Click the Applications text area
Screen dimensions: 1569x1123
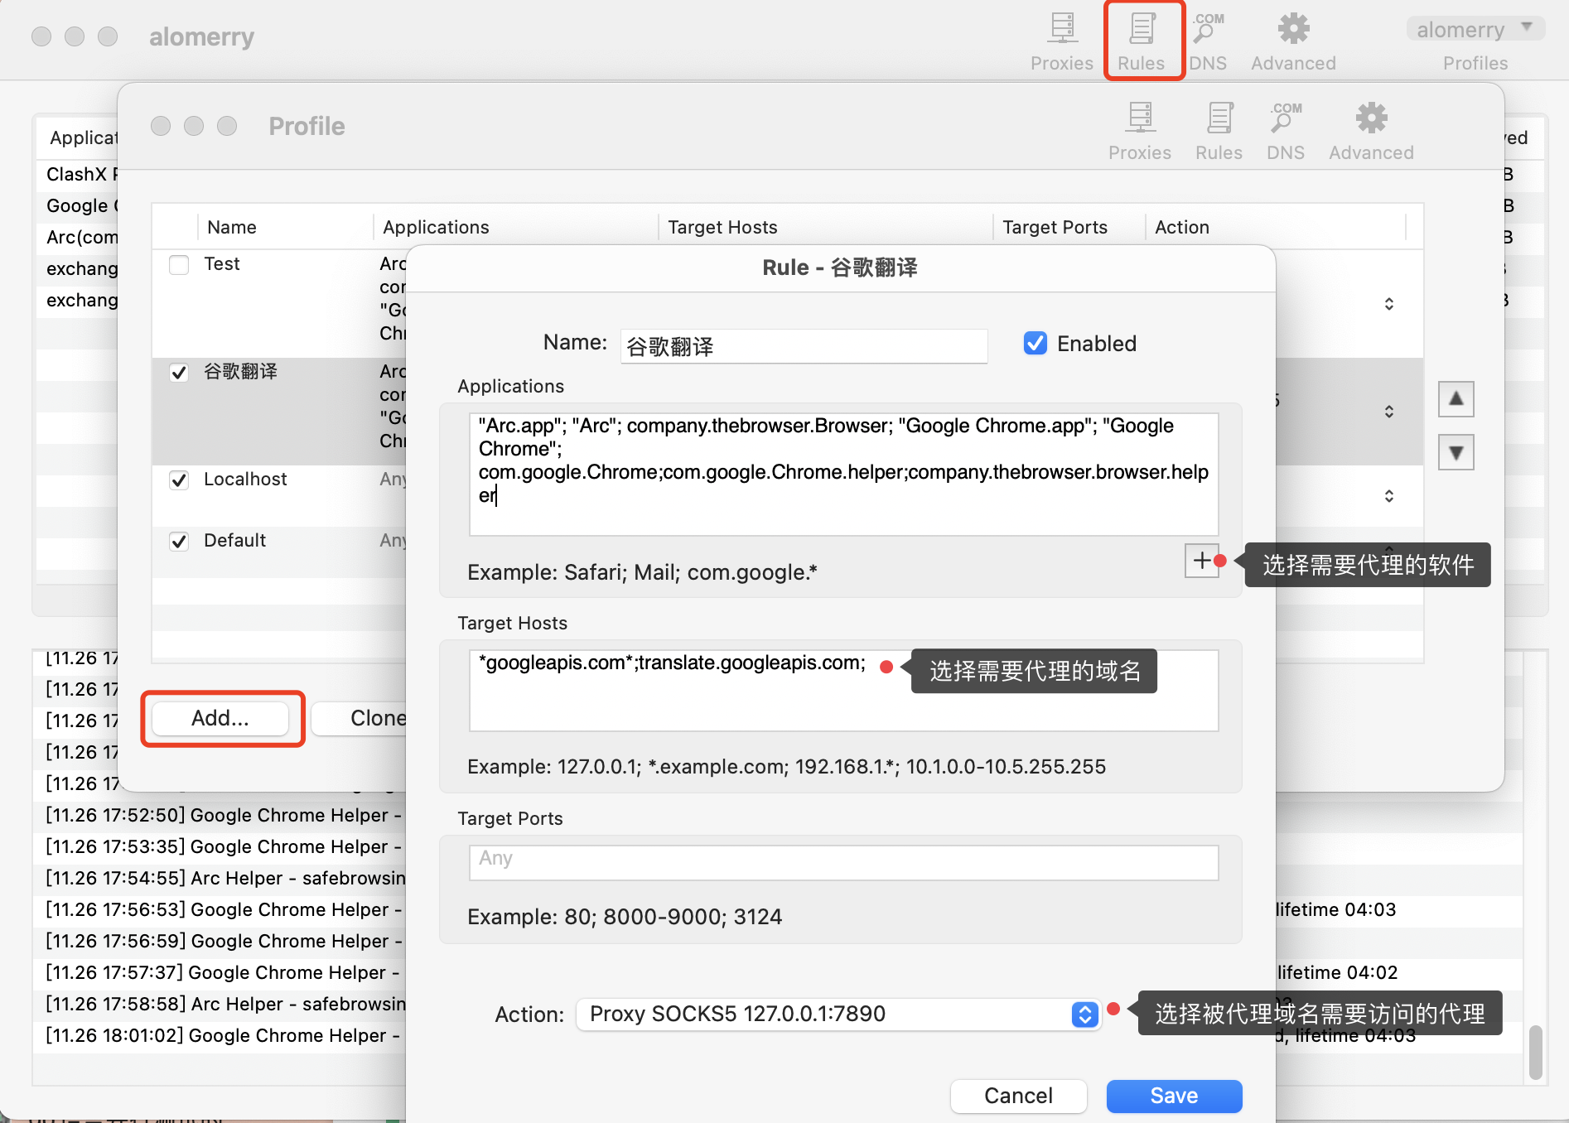843,474
